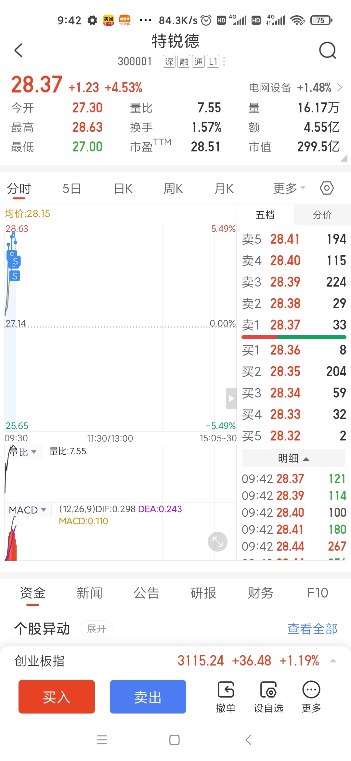Switch order panel to 五档
Screen dimensions: 351x761
point(265,215)
